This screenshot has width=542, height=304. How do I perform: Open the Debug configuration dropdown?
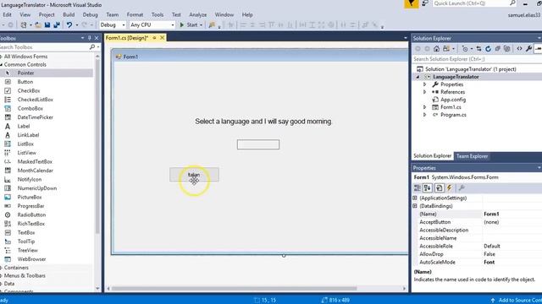tap(113, 24)
